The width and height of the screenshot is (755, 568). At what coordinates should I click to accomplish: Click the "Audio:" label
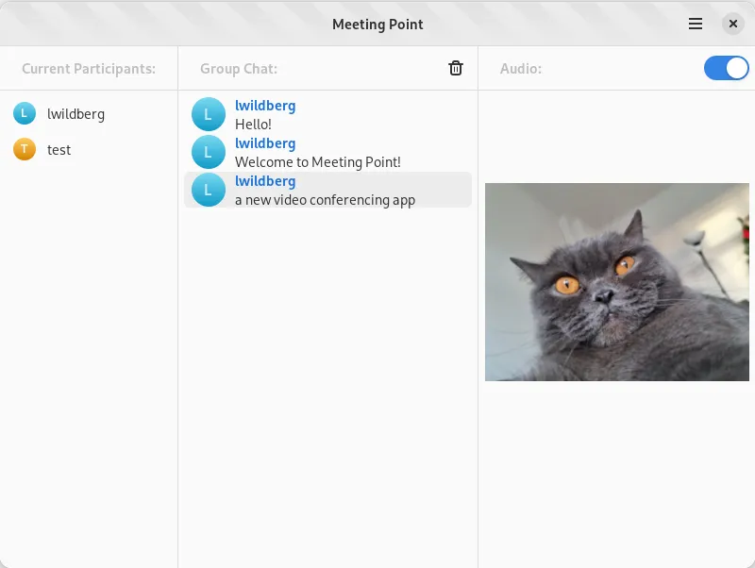point(521,69)
